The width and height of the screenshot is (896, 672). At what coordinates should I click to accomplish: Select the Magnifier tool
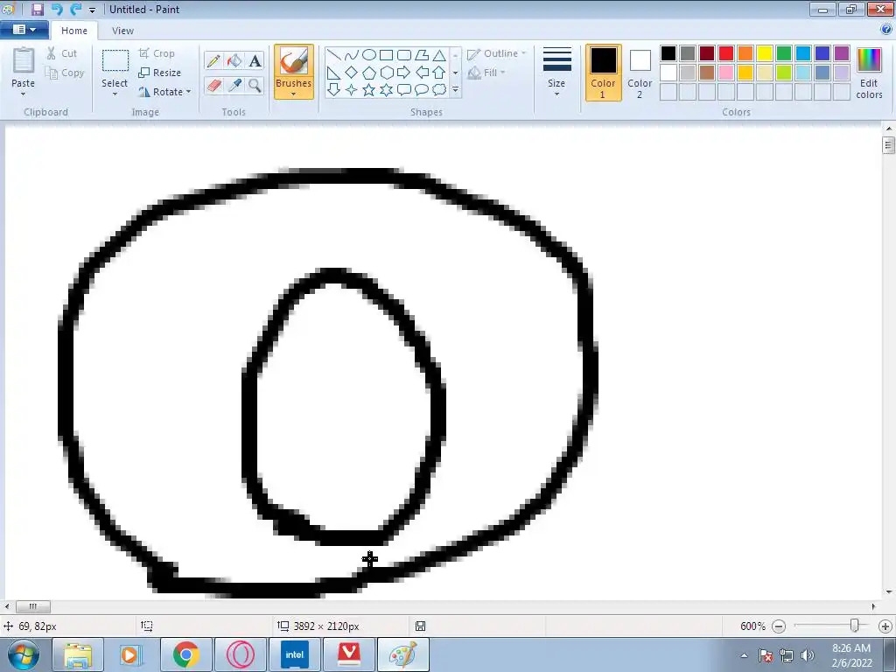tap(255, 86)
